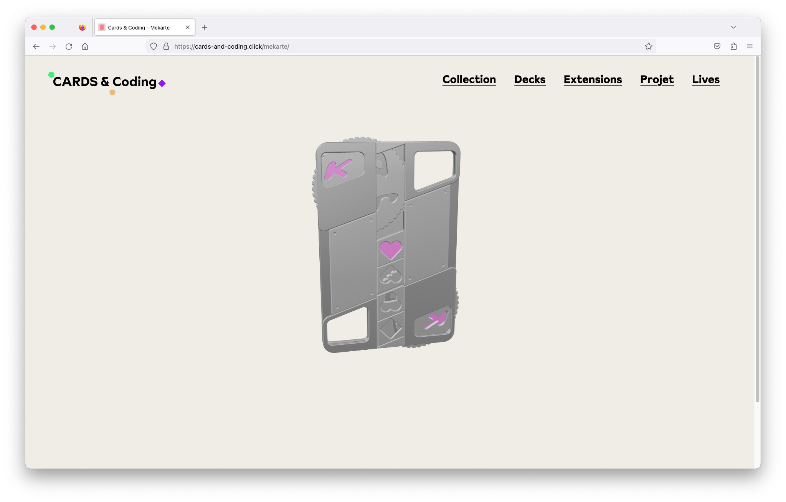Show tracking protection shield info
Screen dimensions: 786x502
(x=154, y=46)
